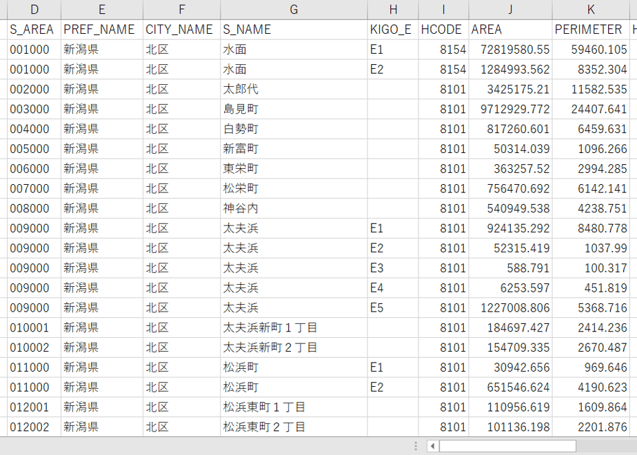The height and width of the screenshot is (455, 637).
Task: Select perimeter cell 100.317
Action: coord(591,268)
